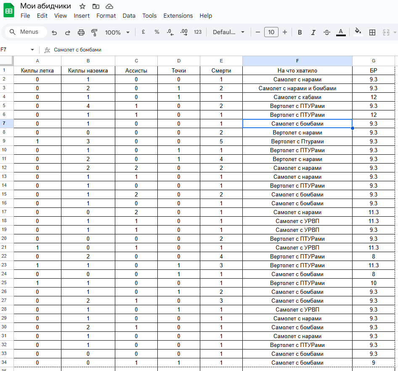The height and width of the screenshot is (371, 398).
Task: Activate the Paint format roller
Action: [x=94, y=32]
